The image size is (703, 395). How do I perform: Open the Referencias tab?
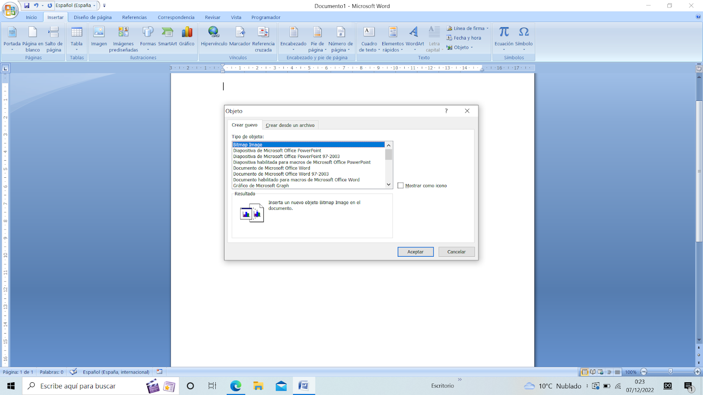pos(134,18)
